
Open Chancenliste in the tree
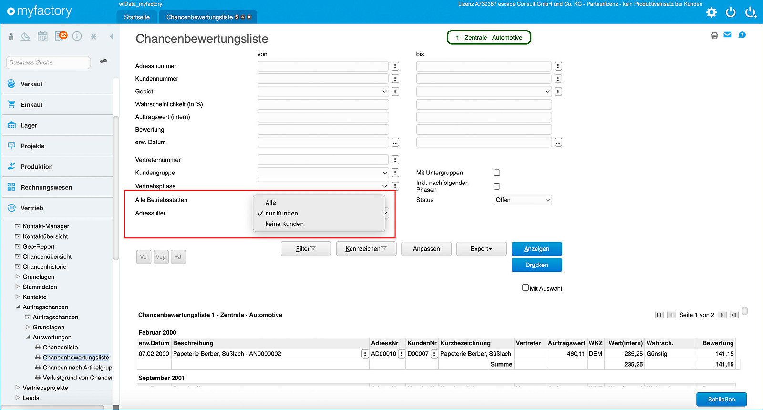pos(60,348)
